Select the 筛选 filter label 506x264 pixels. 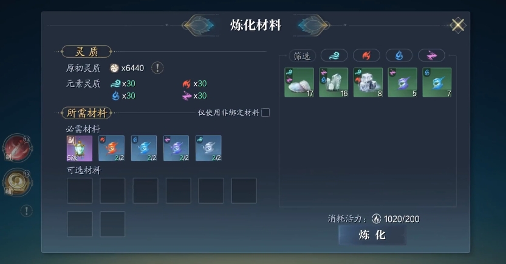302,56
